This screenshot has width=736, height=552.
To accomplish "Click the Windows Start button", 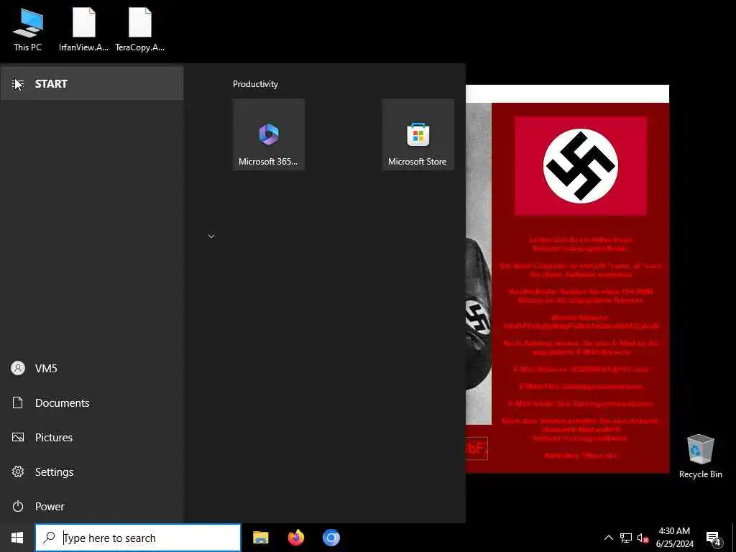I will [17, 538].
